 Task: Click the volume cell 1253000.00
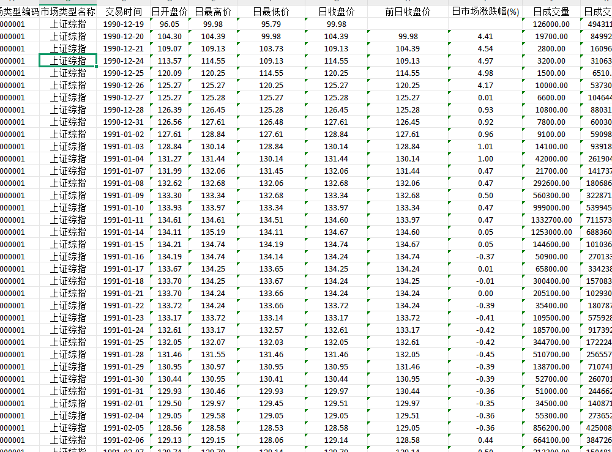[551, 232]
